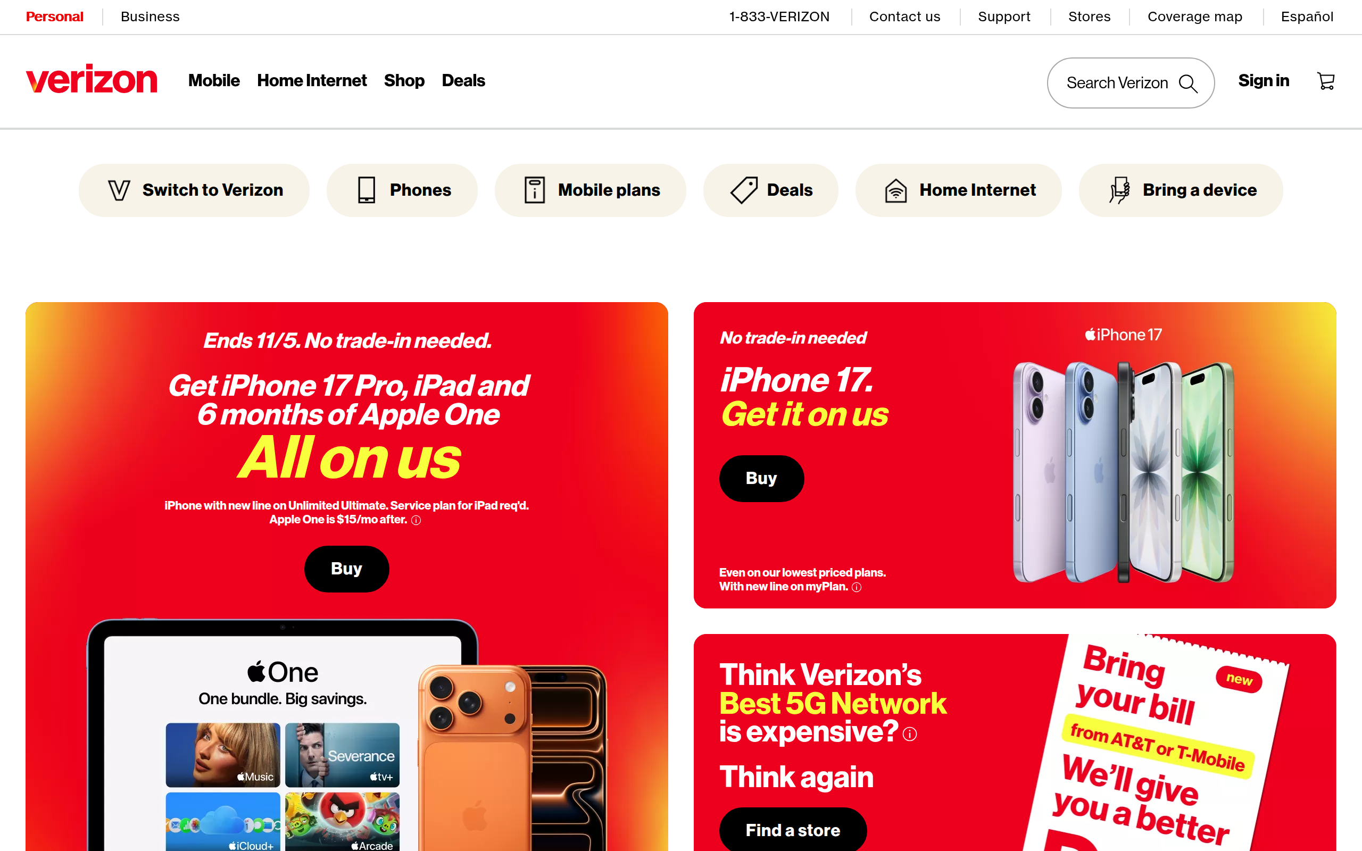Viewport: 1362px width, 851px height.
Task: Click the Verizon logo
Action: point(92,79)
